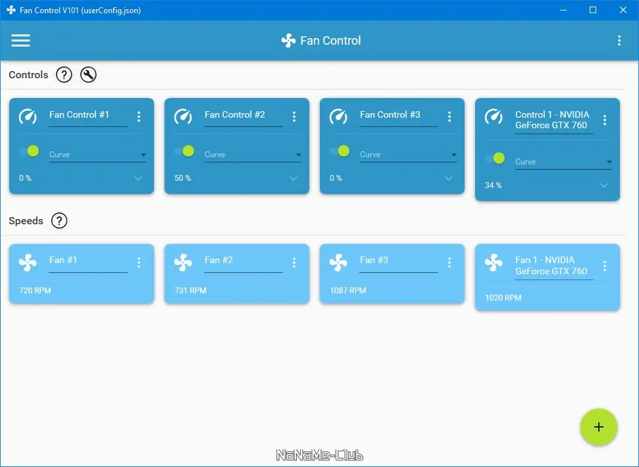Click the 50 % value on Fan Control #2
639x467 pixels.
coord(182,178)
